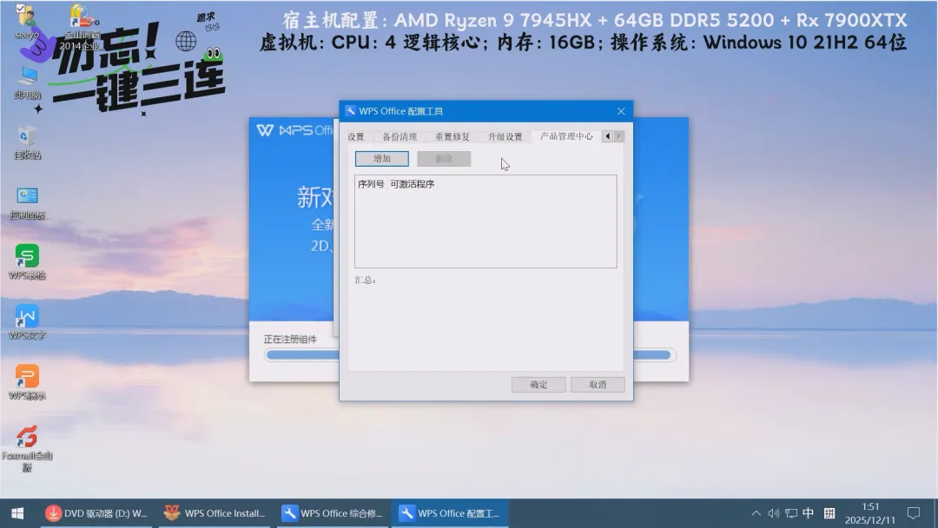This screenshot has height=528, width=938.
Task: Click the 取消 button
Action: pos(598,385)
